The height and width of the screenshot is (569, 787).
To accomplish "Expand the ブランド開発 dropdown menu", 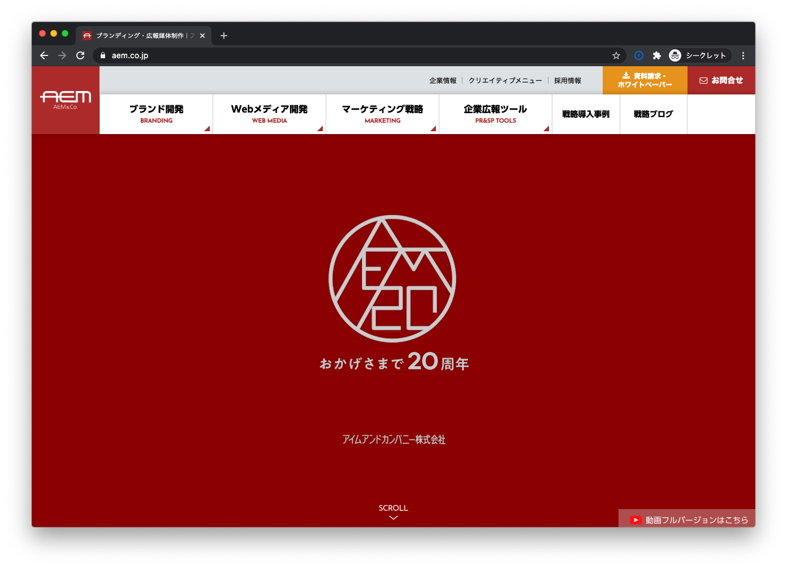I will pyautogui.click(x=156, y=114).
